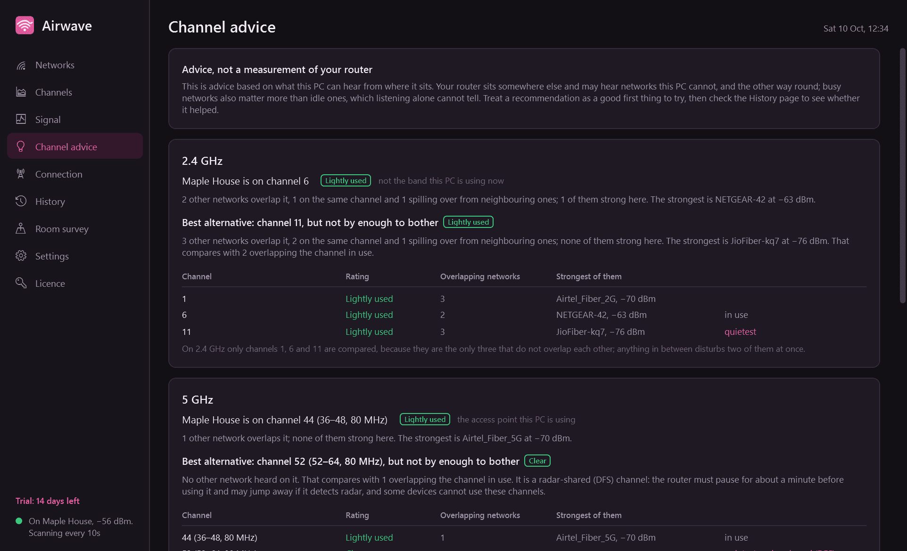Viewport: 907px width, 551px height.
Task: Open the Networks page
Action: [75, 65]
